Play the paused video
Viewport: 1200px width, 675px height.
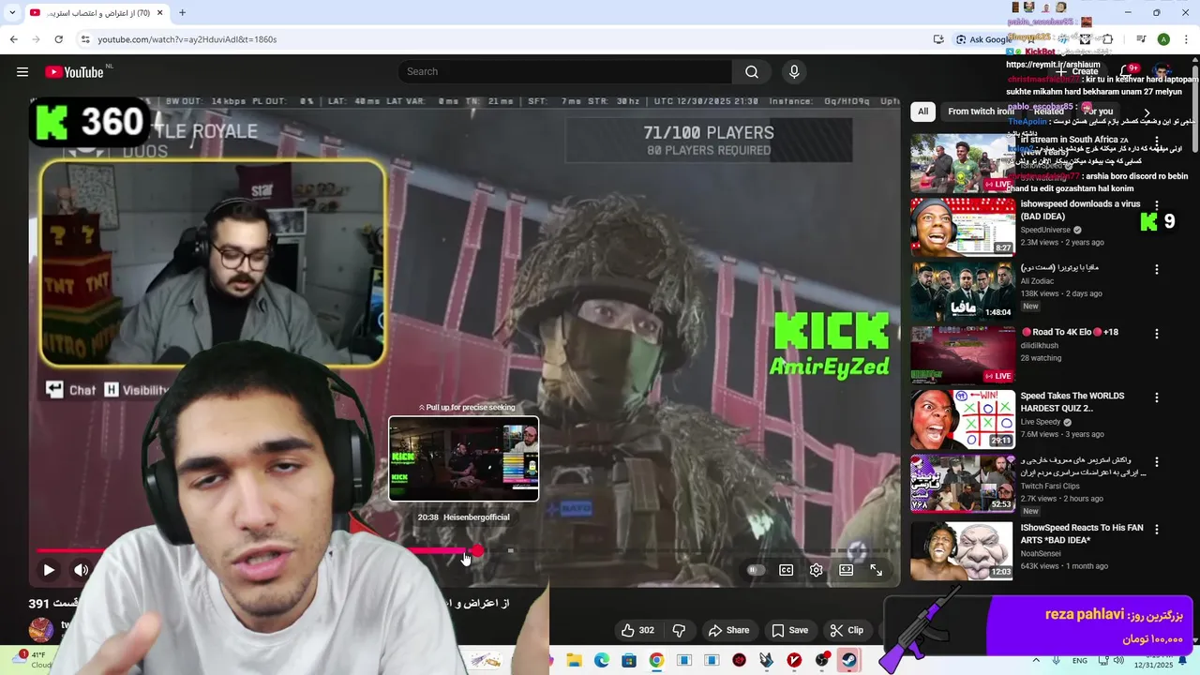pyautogui.click(x=49, y=570)
